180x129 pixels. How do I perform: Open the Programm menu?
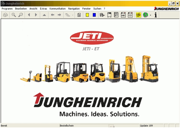pos(7,9)
